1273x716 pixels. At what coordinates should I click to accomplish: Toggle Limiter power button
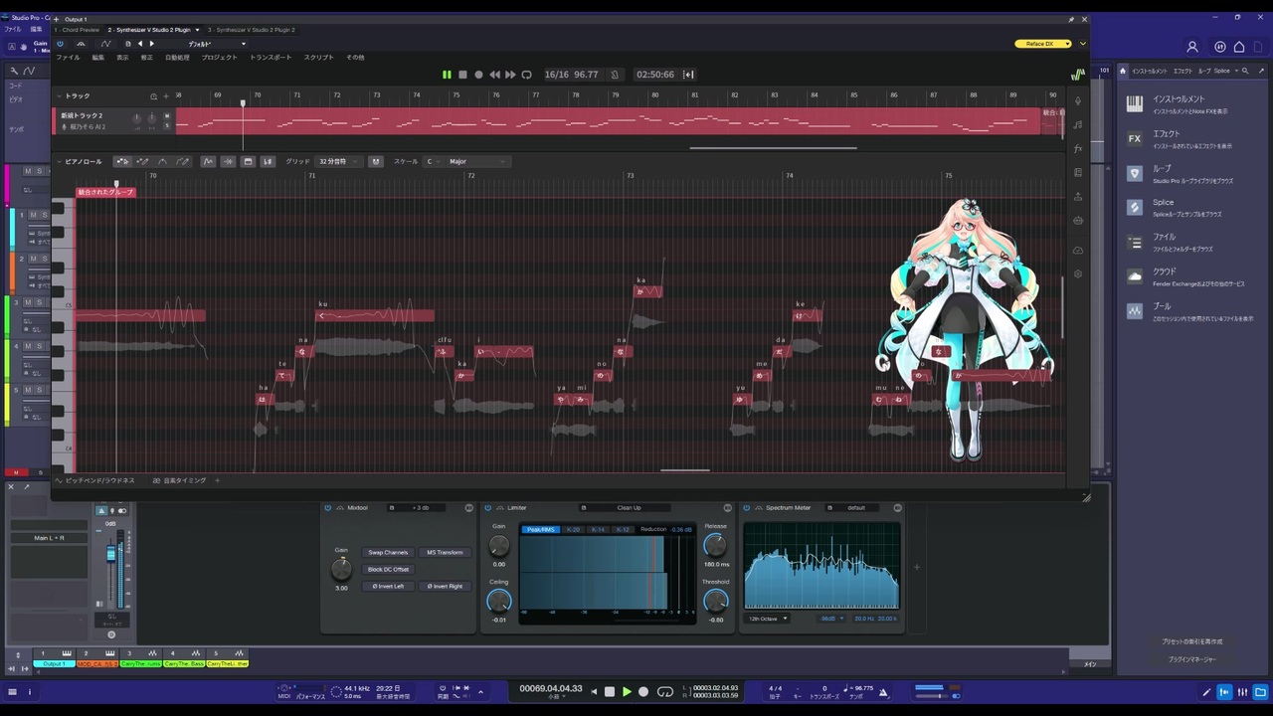pyautogui.click(x=487, y=507)
